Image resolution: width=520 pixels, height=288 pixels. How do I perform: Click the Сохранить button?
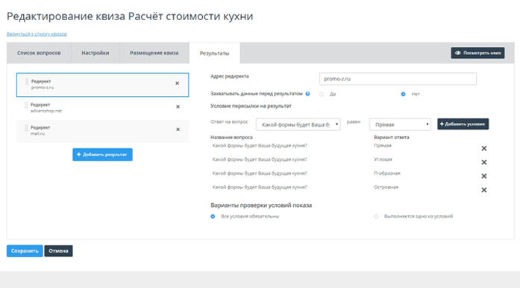click(x=25, y=251)
